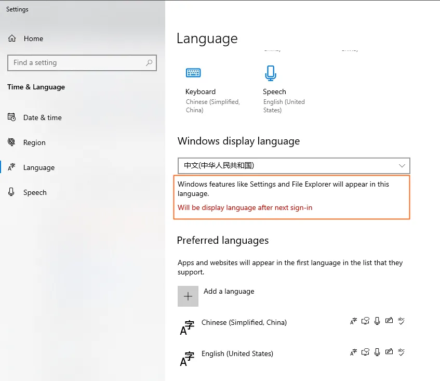
Task: Expand the Windows display language dropdown
Action: (294, 166)
